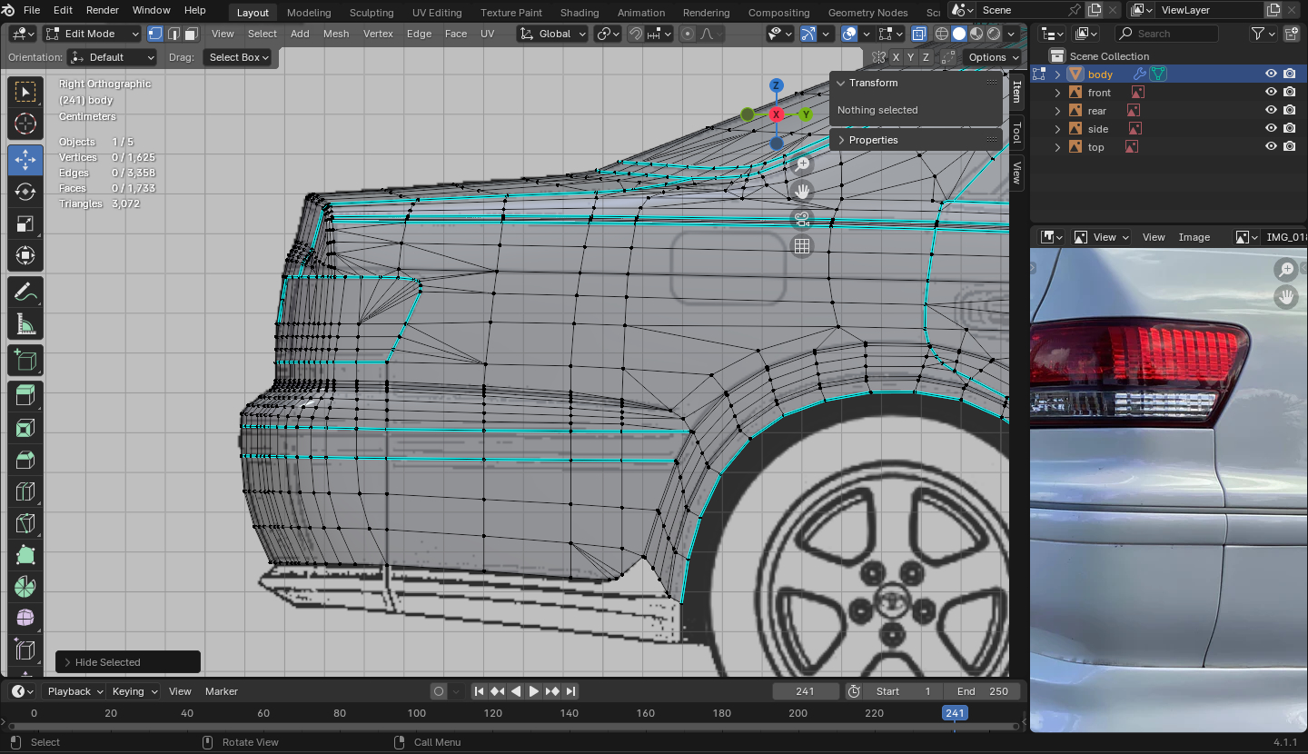
Task: Expand the Properties panel section
Action: pyautogui.click(x=873, y=140)
